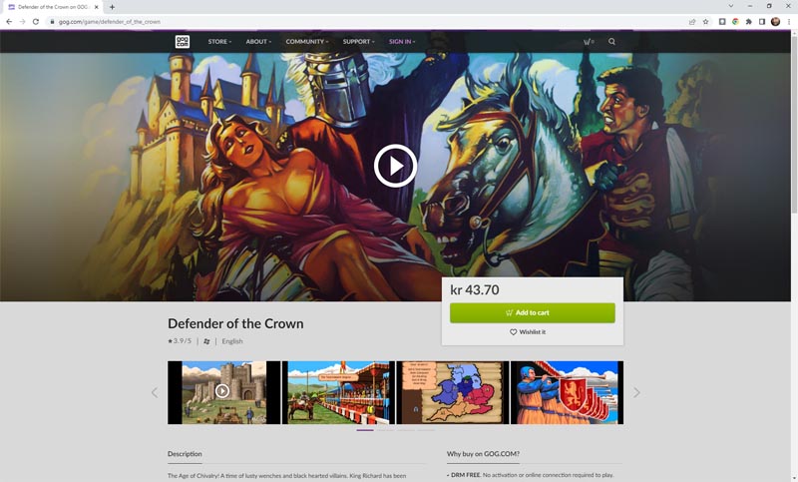The image size is (798, 482).
Task: Open the shopping cart icon in header
Action: pos(589,42)
